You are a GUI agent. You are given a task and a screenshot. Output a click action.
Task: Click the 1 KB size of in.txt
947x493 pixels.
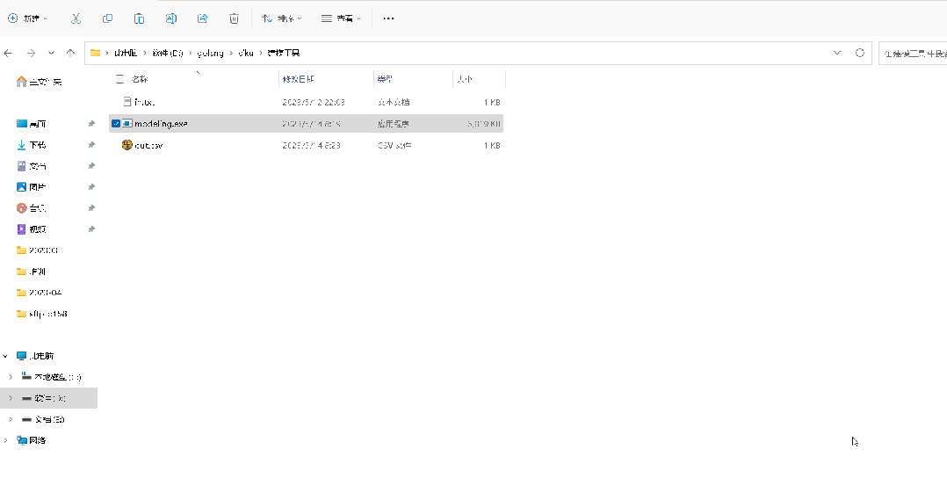tap(492, 102)
